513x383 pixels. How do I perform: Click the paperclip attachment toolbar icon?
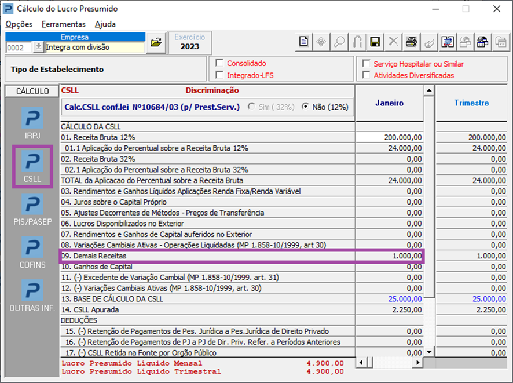coord(357,42)
